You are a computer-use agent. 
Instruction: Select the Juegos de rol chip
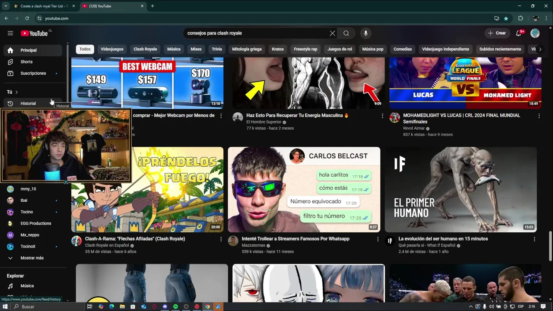pos(340,49)
